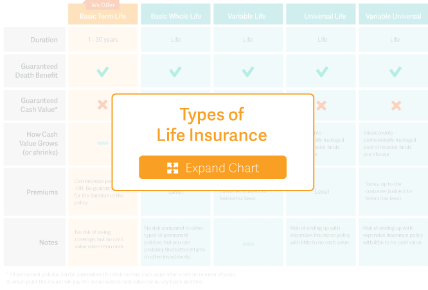
Task: Click the Basic Term Life checkmark icon
Action: tap(103, 72)
